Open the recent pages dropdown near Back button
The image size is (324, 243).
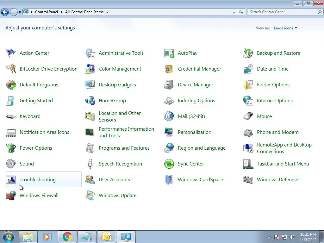click(20, 12)
